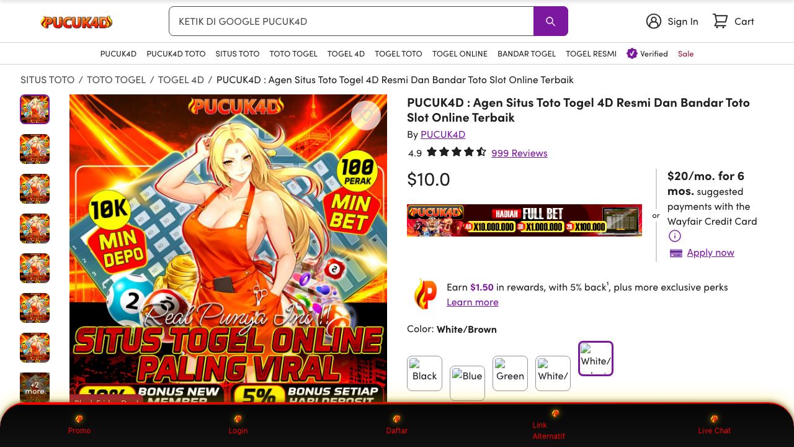Screen dimensions: 794x447
Task: Click the heart favorite icon on image
Action: [366, 115]
